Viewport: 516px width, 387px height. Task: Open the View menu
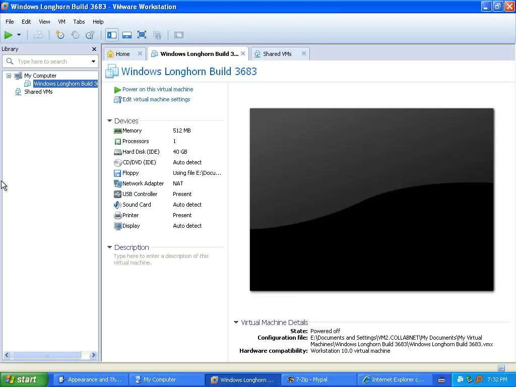pos(44,22)
